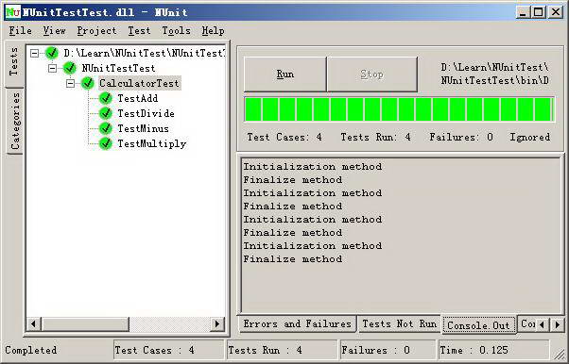Click the NUnitTestTest namespace check icon
The image size is (569, 364).
point(69,68)
